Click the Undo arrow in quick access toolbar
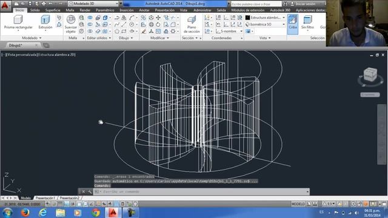Screen dimensions: 388x218 coord(50,4)
